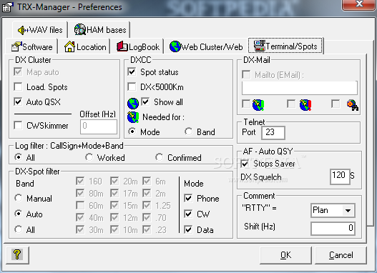377x273 pixels.
Task: Switch to the WAV files tab
Action: coord(40,30)
